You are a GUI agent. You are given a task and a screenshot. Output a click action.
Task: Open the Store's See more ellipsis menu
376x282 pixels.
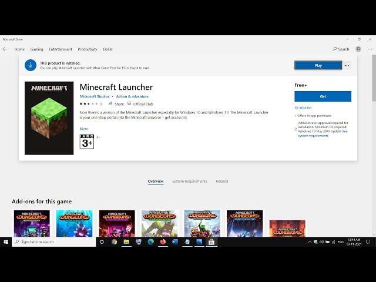tap(370, 49)
